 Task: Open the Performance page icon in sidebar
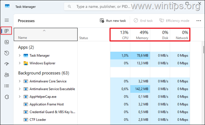tap(7, 42)
